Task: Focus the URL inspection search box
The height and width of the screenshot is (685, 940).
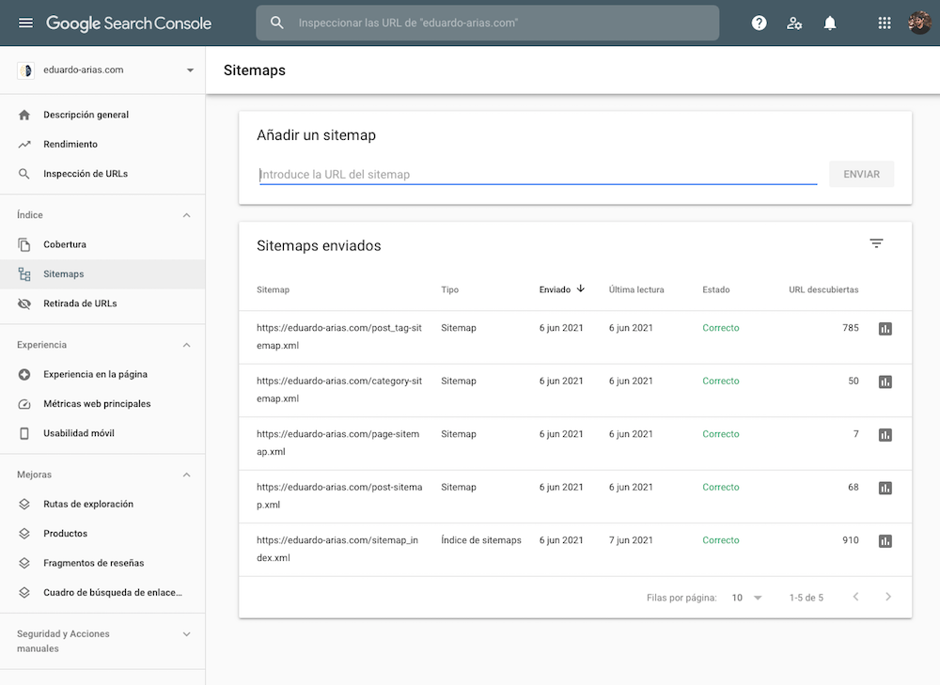Action: click(487, 23)
